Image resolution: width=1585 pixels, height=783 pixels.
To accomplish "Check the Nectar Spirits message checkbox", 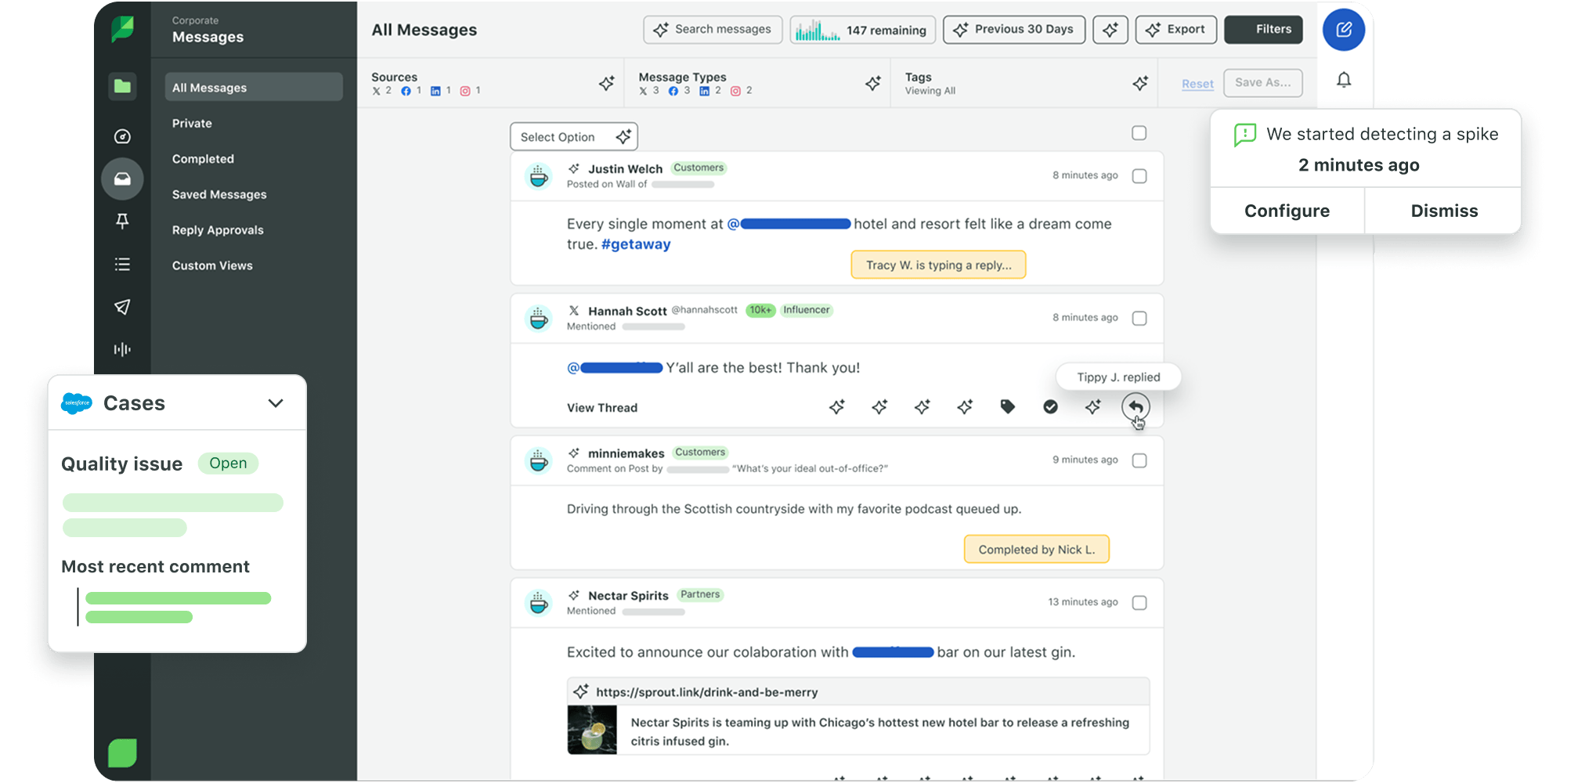I will pyautogui.click(x=1139, y=603).
